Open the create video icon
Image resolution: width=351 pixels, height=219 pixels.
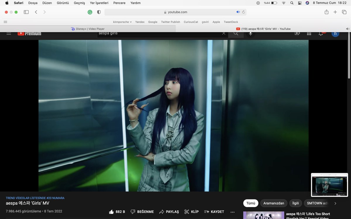point(297,34)
